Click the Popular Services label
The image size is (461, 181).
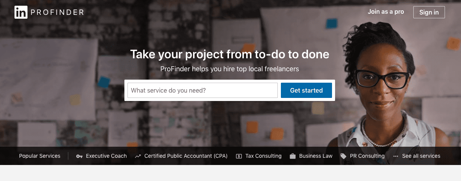40,156
